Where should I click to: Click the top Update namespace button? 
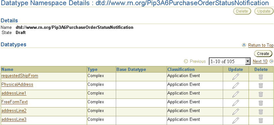[x=264, y=11]
